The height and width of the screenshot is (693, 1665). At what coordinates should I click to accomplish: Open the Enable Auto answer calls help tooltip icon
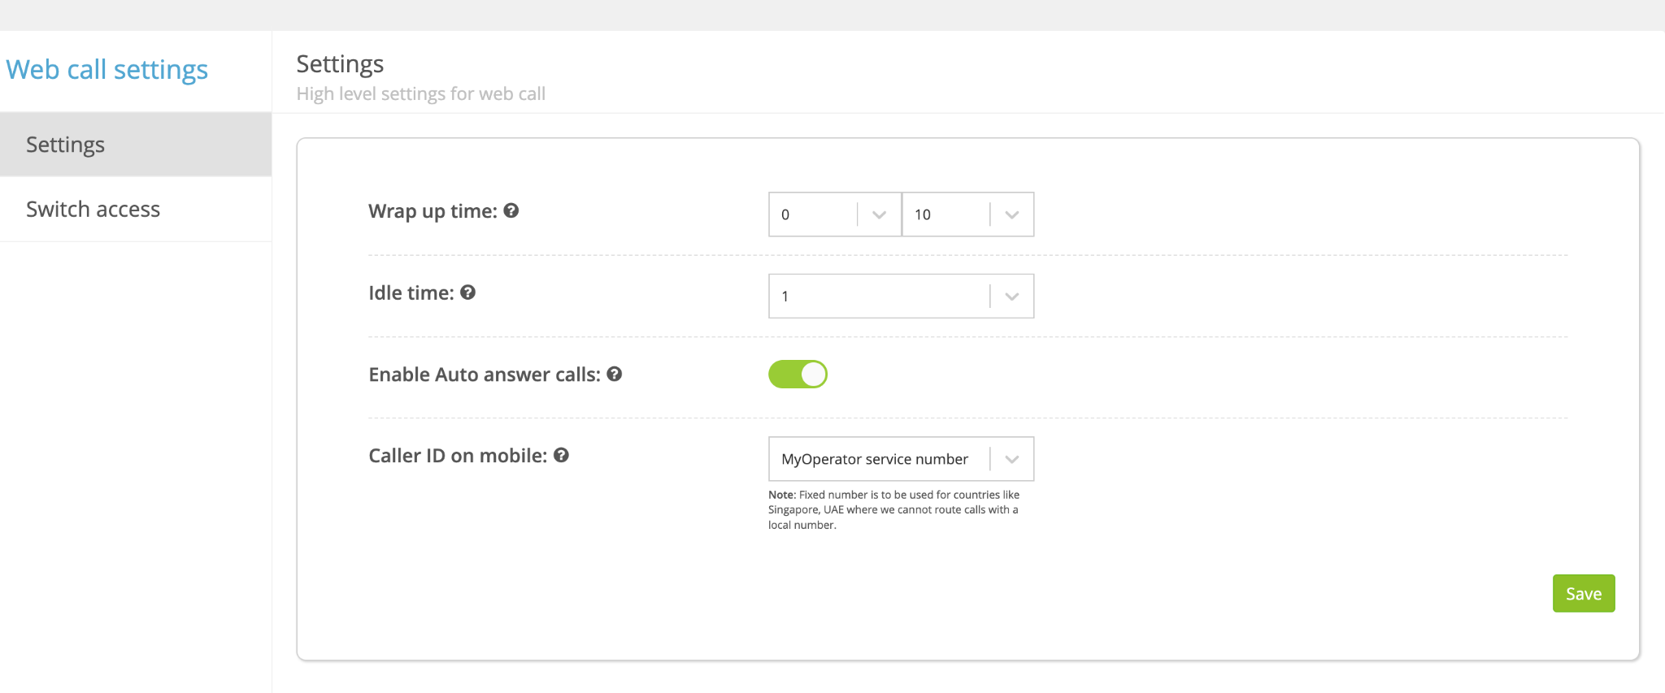point(615,374)
